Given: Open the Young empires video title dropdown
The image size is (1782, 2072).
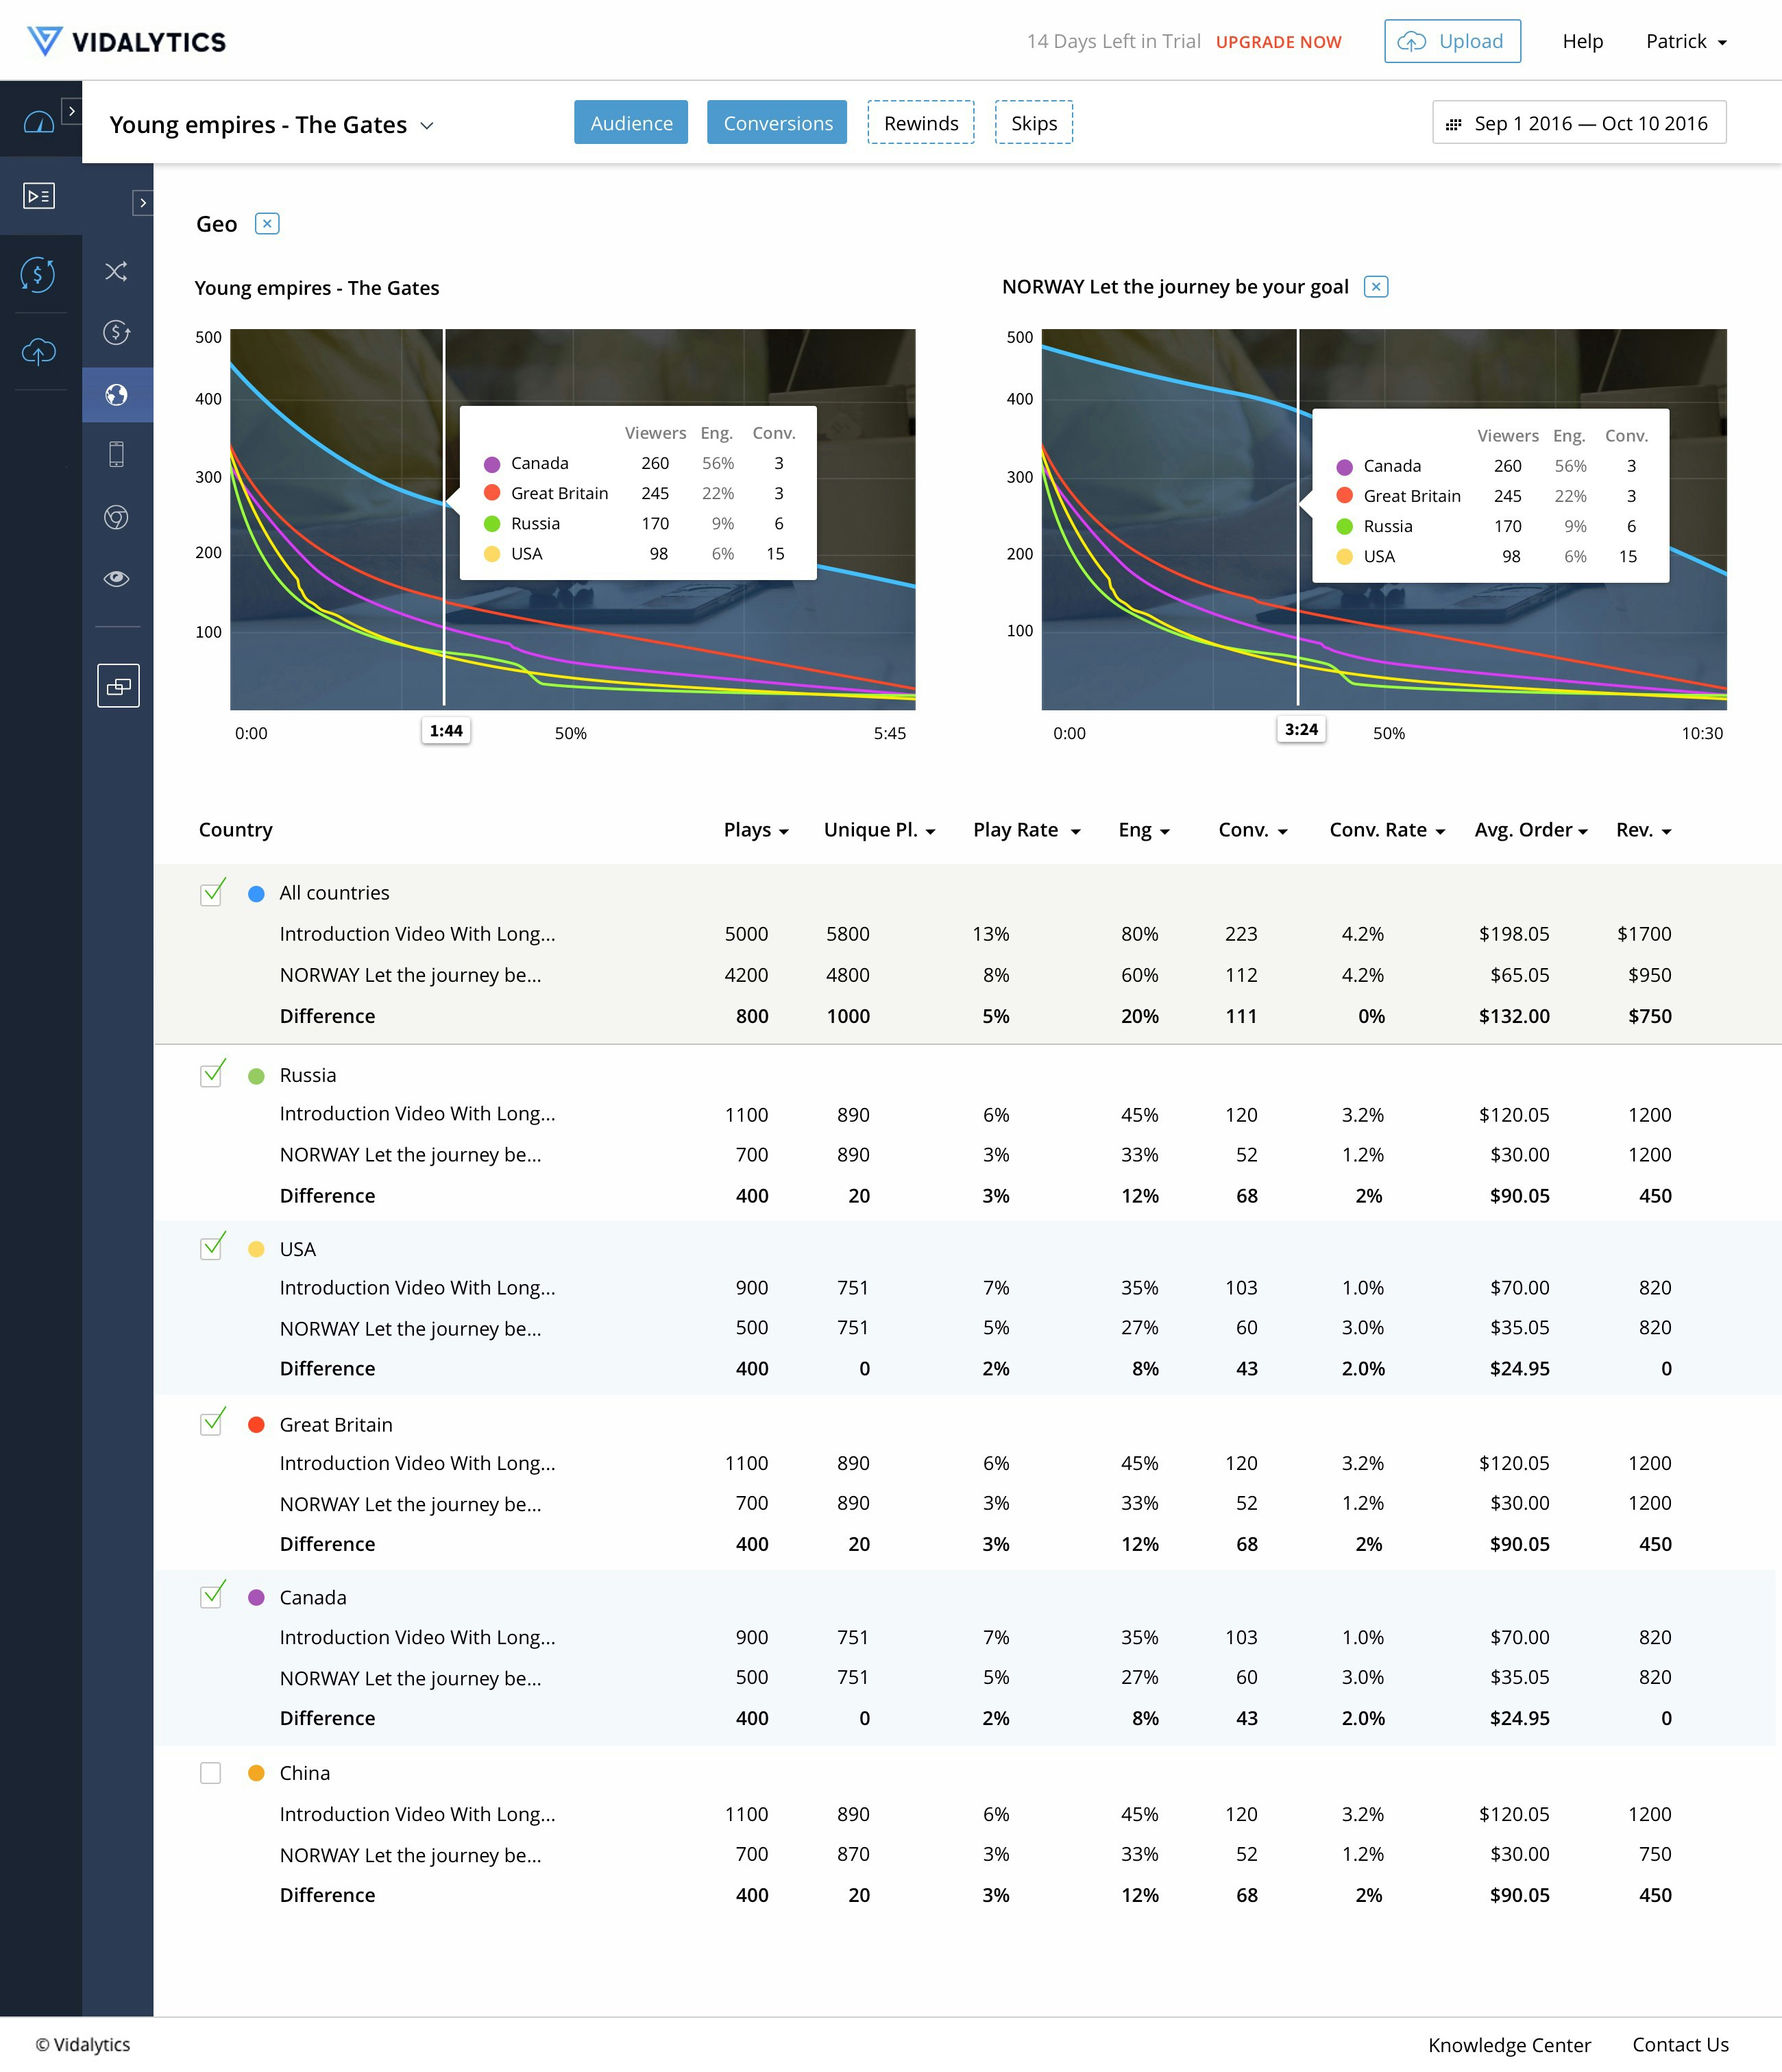Looking at the screenshot, I should coord(427,126).
